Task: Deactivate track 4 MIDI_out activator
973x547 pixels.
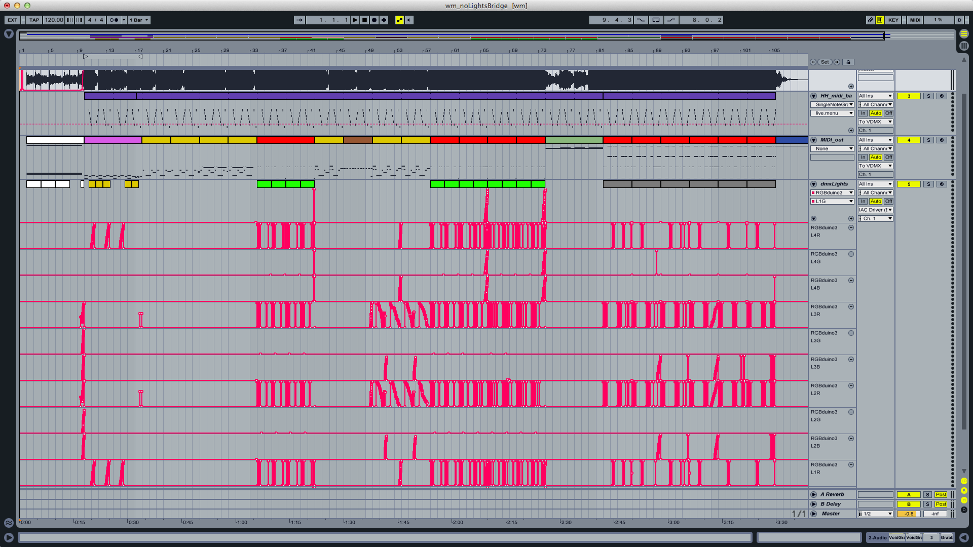Action: click(909, 140)
